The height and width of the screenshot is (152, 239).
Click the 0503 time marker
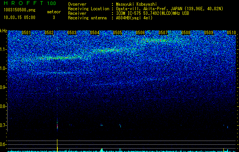click(72, 33)
